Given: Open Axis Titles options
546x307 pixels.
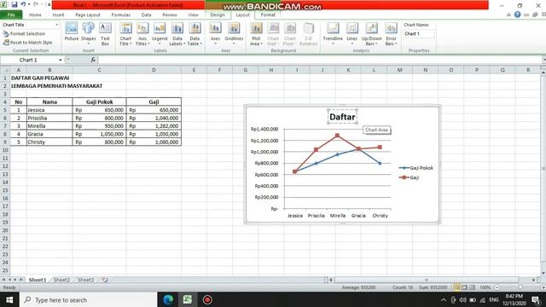Looking at the screenshot, I should (142, 34).
